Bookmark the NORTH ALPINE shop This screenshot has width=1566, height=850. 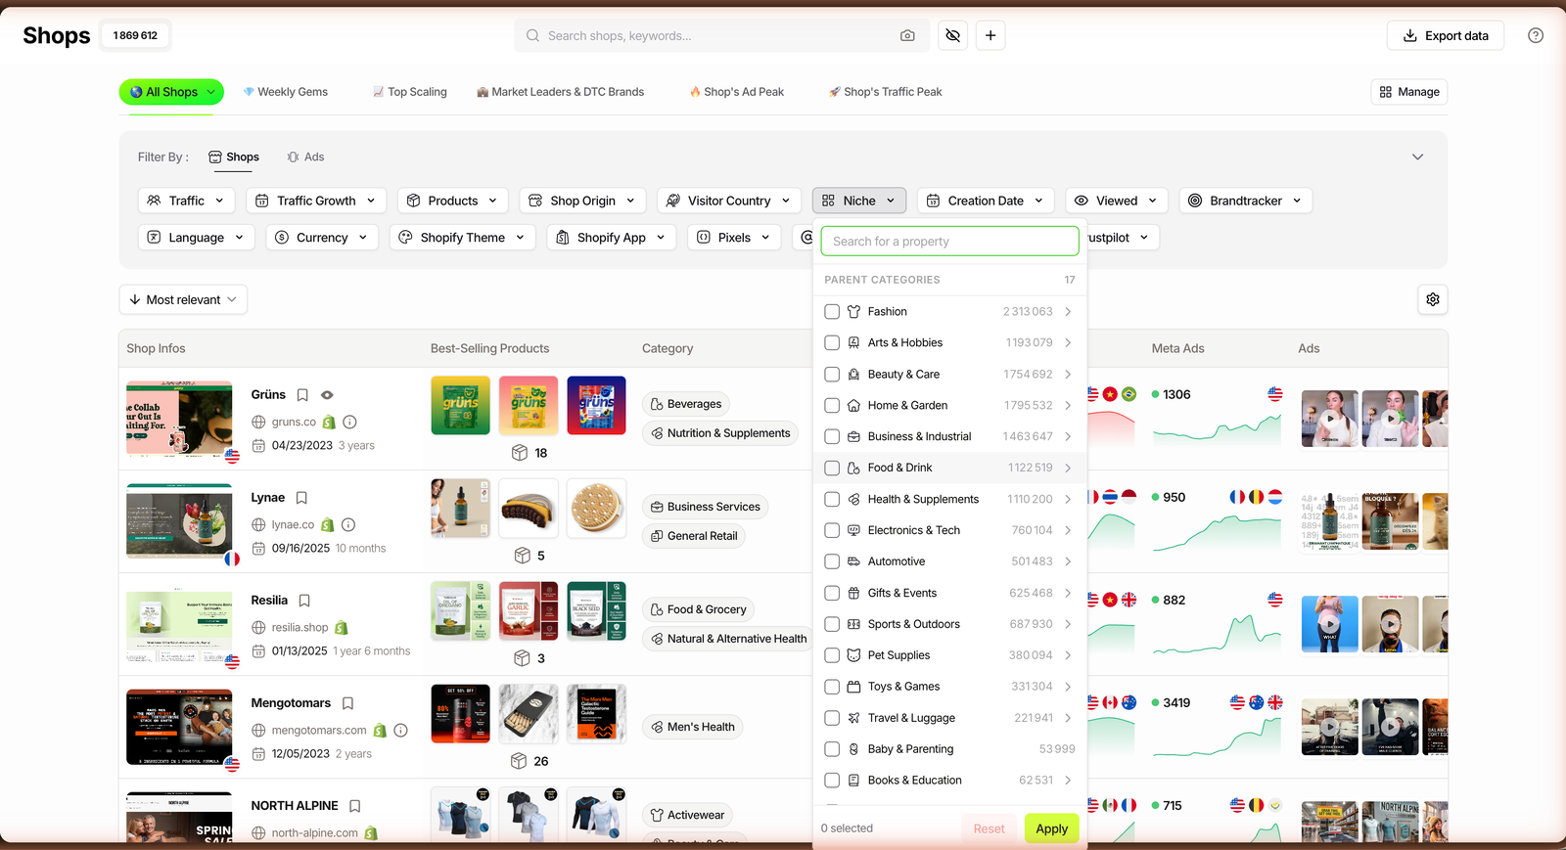pos(354,806)
